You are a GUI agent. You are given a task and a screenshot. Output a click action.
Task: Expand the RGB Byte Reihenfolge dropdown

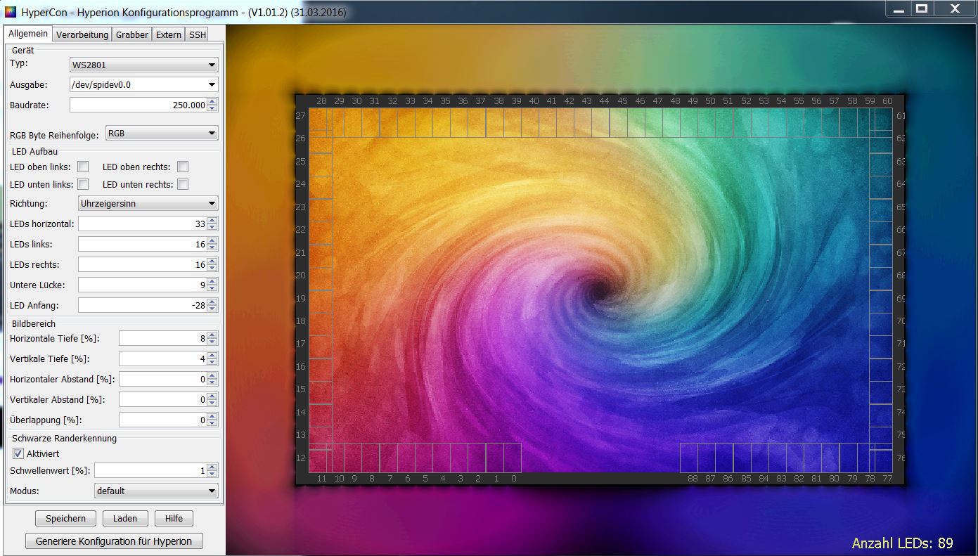pos(161,133)
